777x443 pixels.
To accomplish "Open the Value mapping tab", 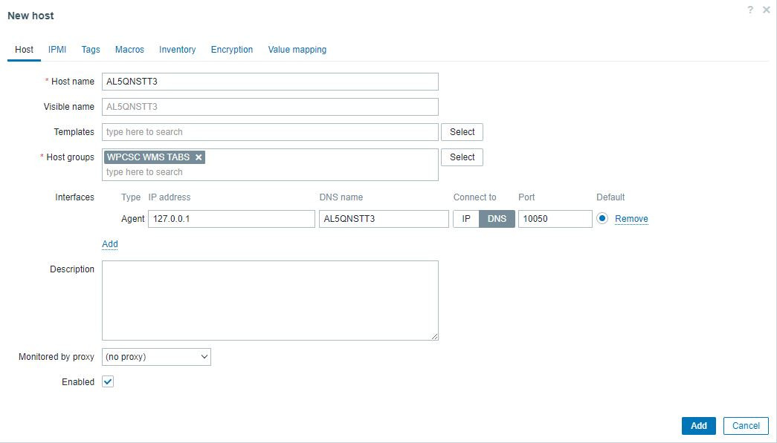I will [297, 50].
